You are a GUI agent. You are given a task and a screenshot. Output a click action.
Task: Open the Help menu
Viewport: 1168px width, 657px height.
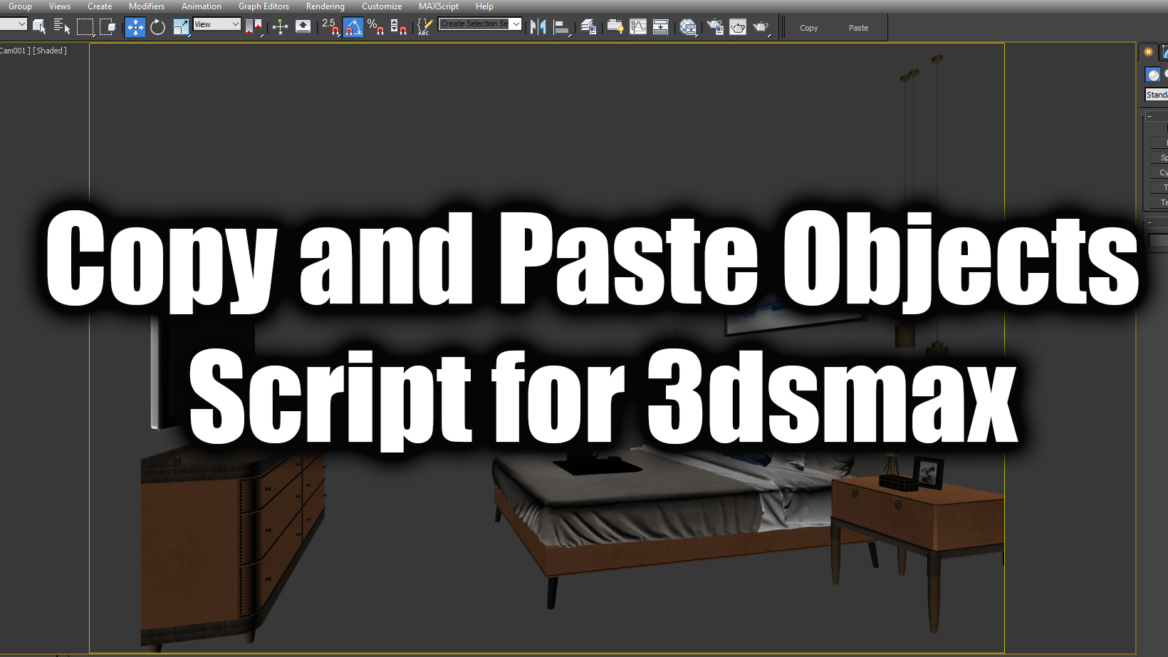pos(484,6)
